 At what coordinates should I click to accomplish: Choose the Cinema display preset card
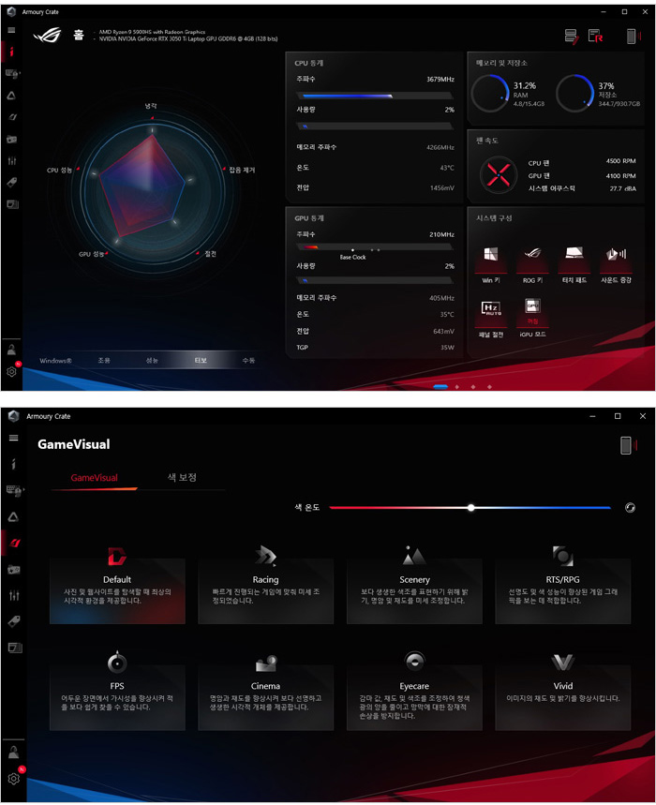(x=265, y=697)
